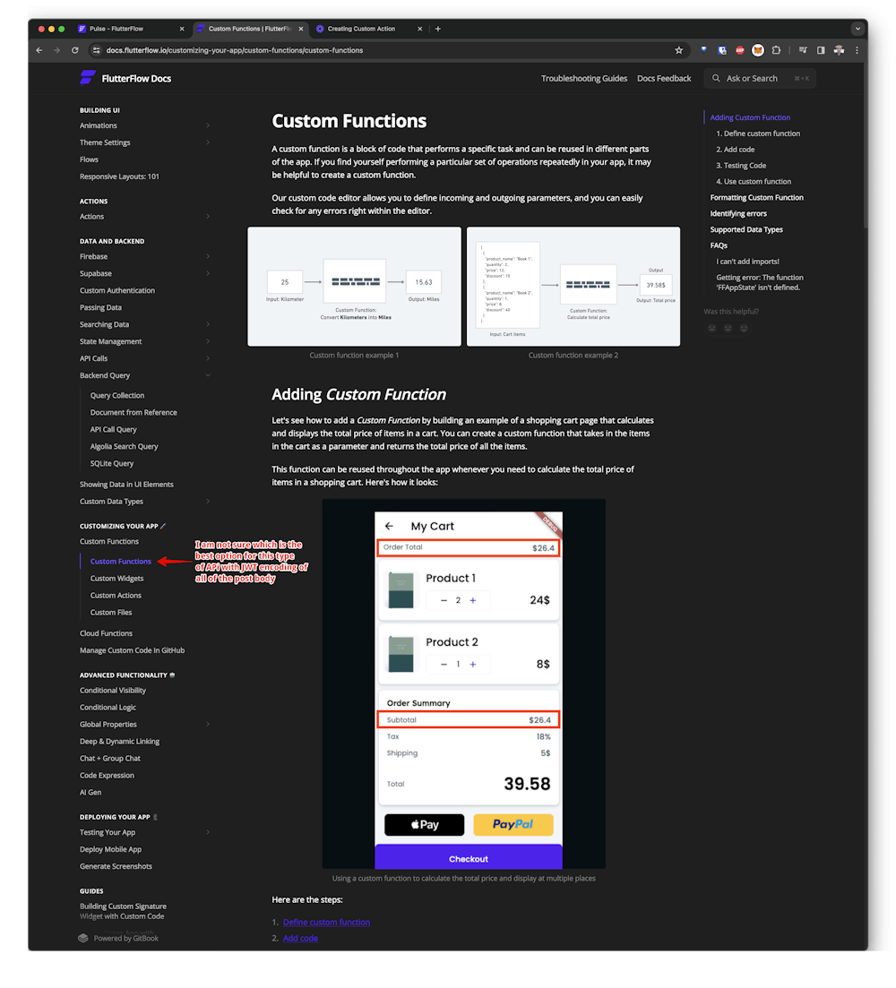
Task: Click the 'Define custom function' link
Action: tap(326, 922)
